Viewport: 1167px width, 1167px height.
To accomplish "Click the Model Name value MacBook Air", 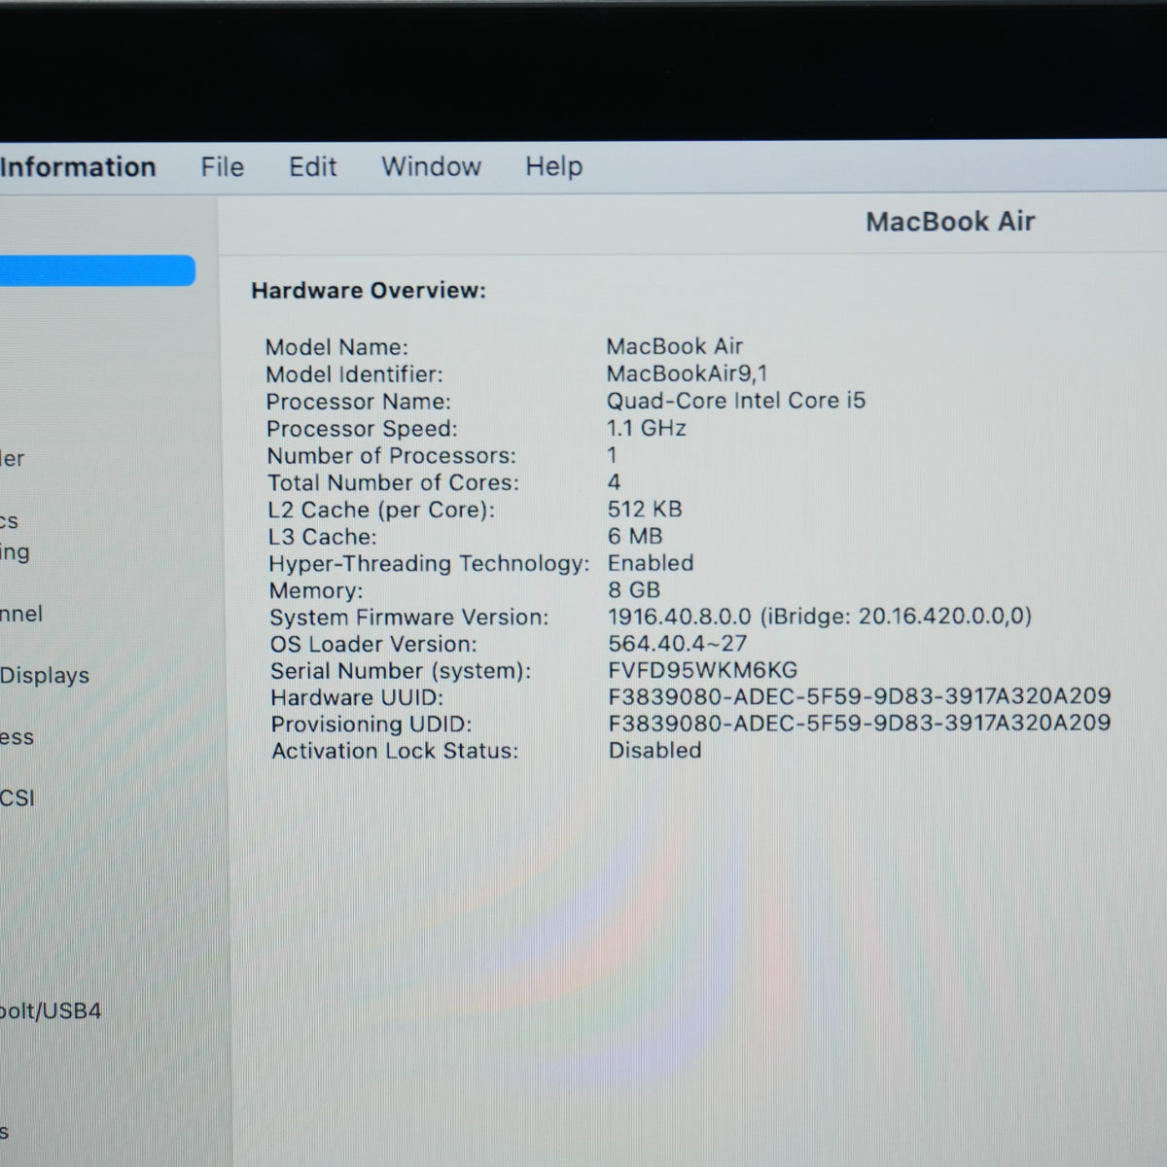I will [674, 346].
